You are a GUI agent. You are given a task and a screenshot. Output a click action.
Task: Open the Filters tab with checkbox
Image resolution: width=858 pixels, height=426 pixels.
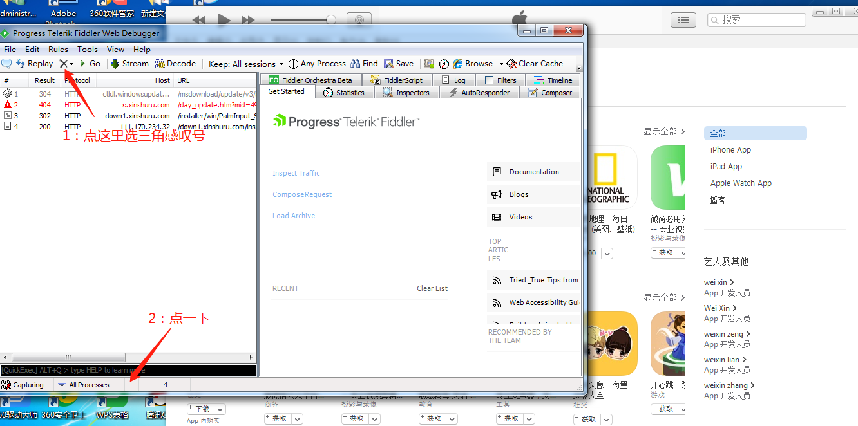pyautogui.click(x=500, y=80)
